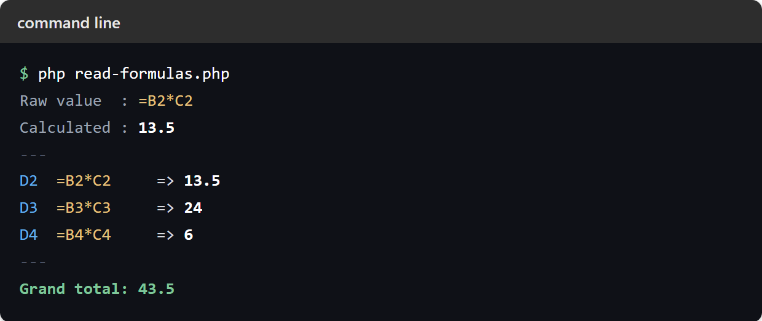
Task: Click the raw formula =B2*C2 value
Action: [x=166, y=101]
